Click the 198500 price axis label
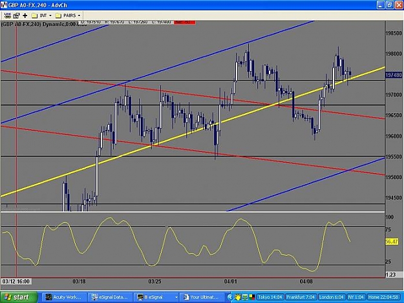 (394, 33)
